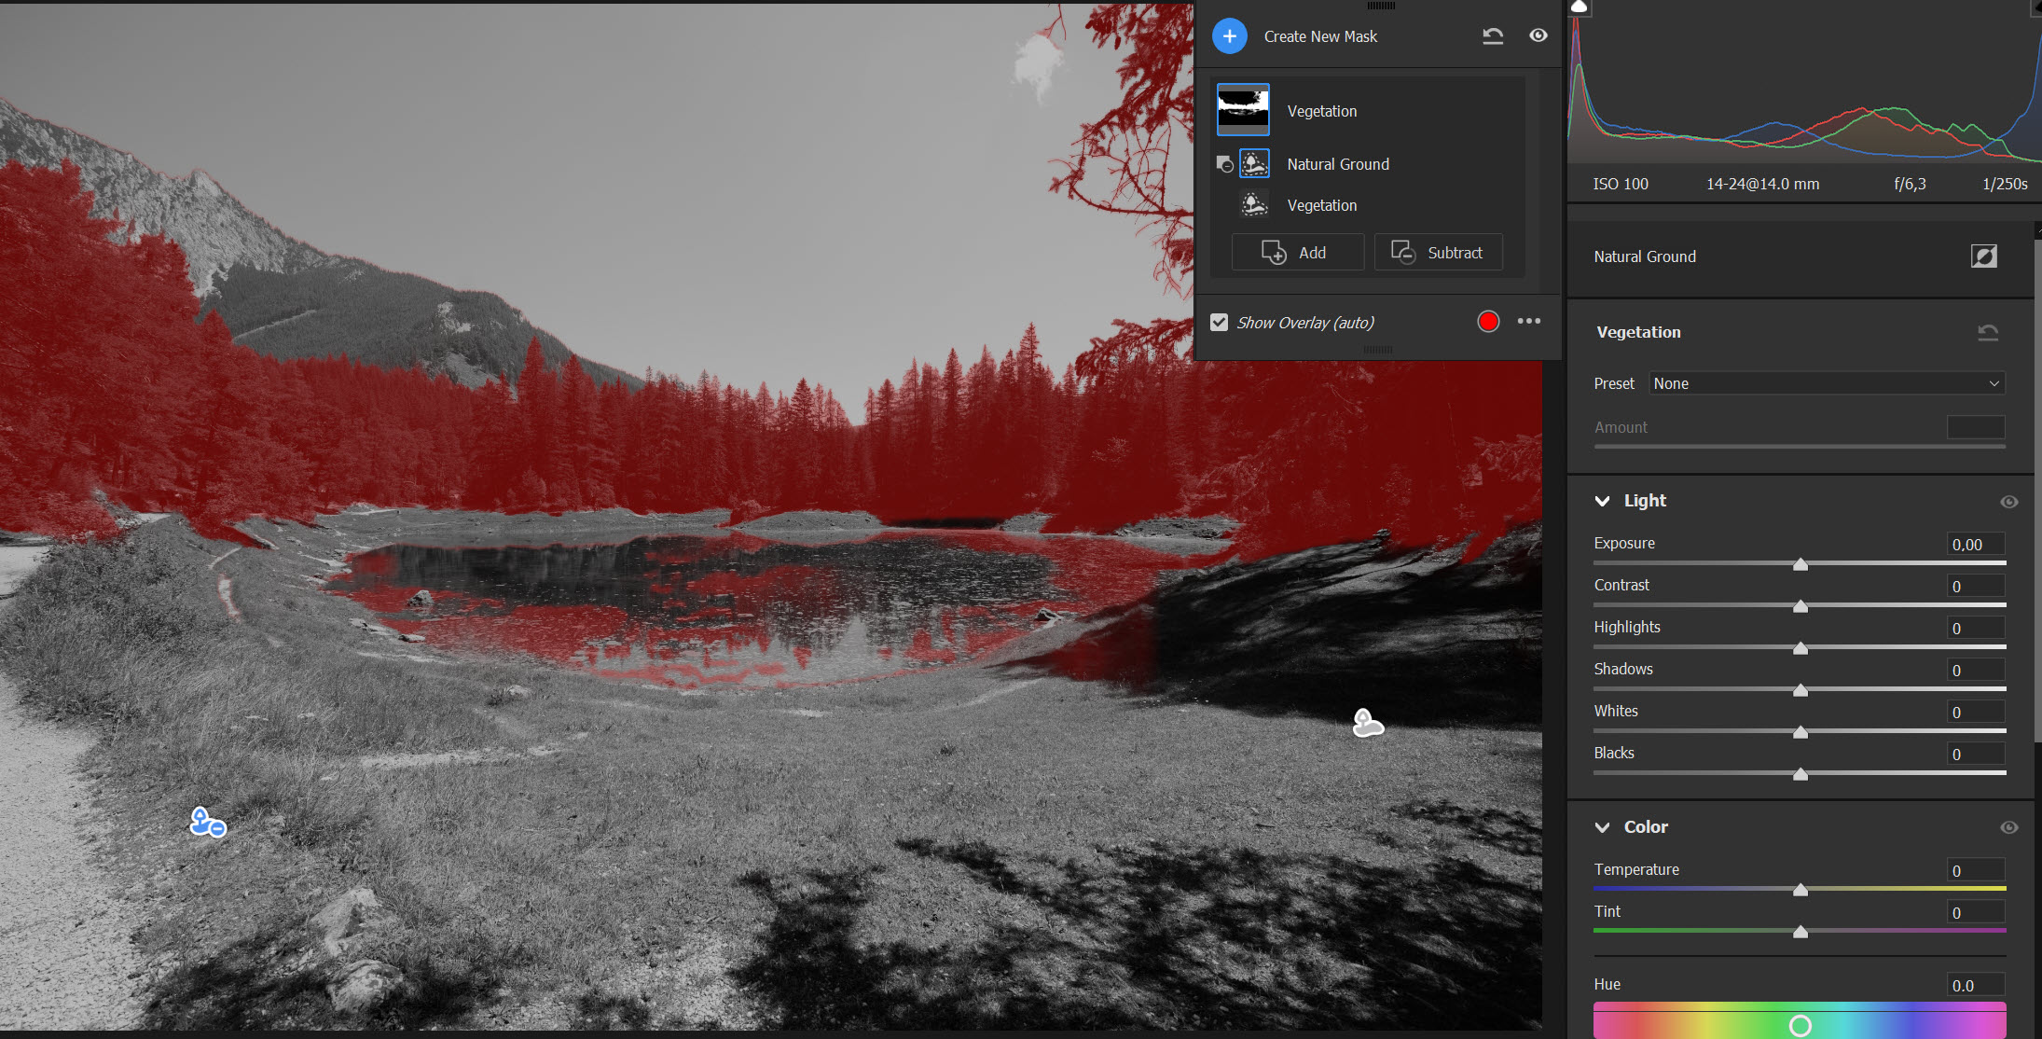Viewport: 2042px width, 1039px height.
Task: Click the Temperature slider handle
Action: tap(1800, 889)
